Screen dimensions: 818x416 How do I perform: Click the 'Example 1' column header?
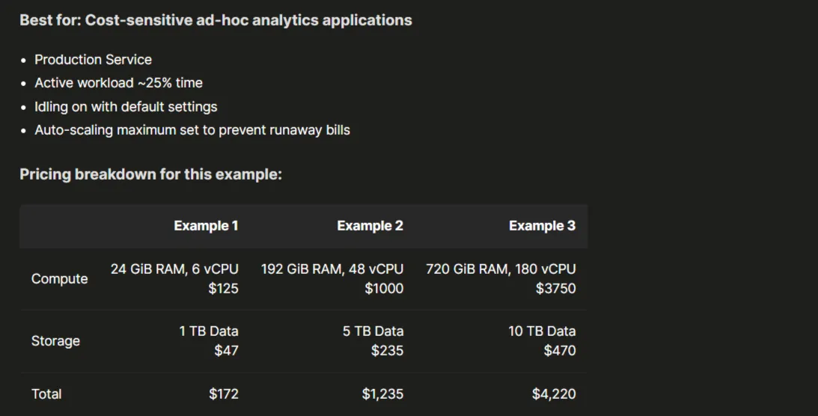click(206, 226)
